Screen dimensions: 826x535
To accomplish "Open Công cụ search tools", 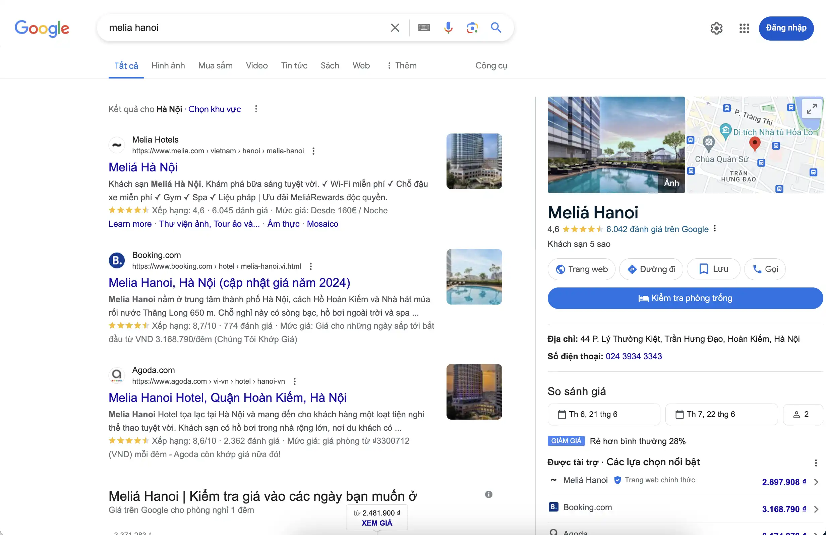I will 491,66.
